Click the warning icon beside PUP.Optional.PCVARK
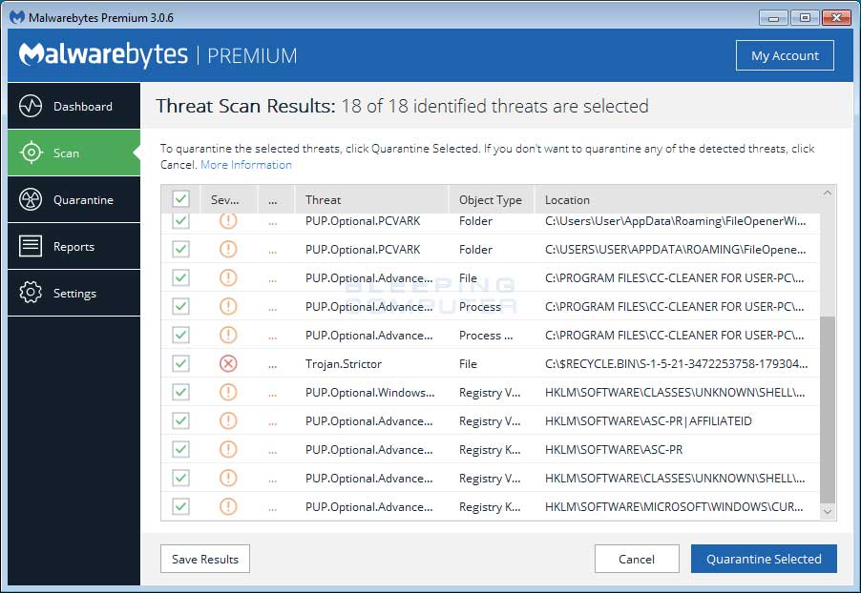 pyautogui.click(x=227, y=220)
